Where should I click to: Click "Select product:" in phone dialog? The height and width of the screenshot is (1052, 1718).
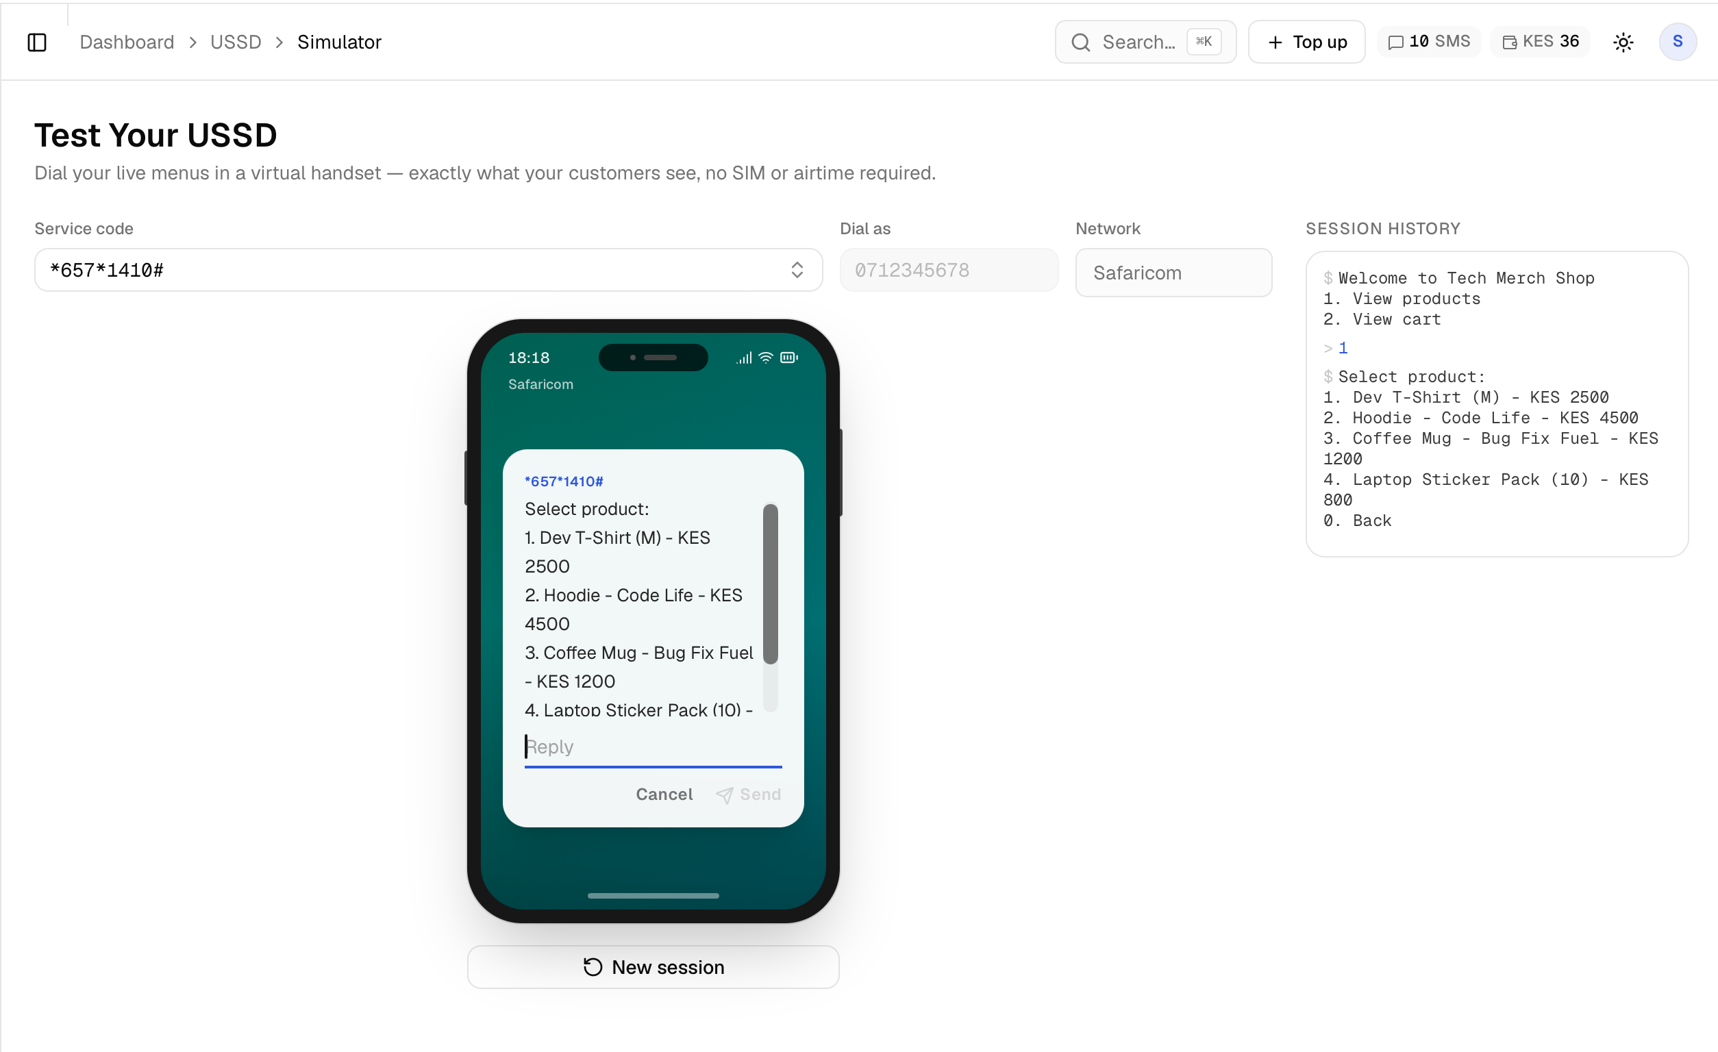[586, 509]
